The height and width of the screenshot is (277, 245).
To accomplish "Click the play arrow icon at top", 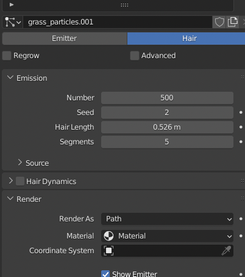I will 12,4.
